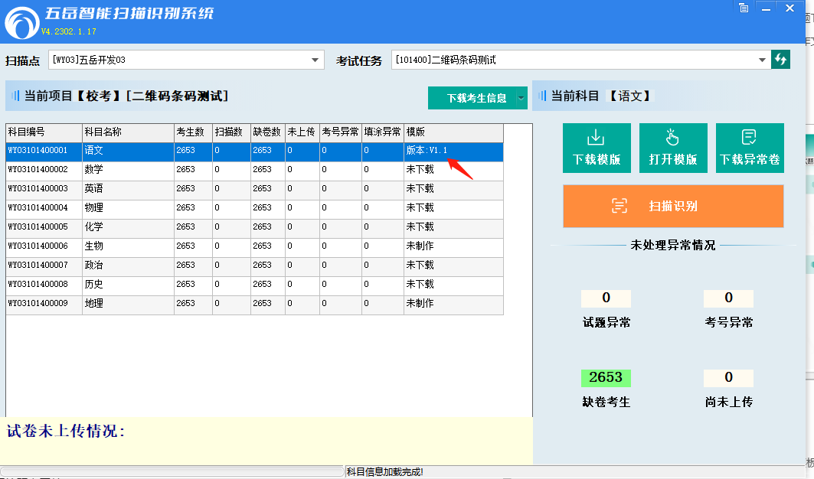Click the 打开模版 hand icon button

coord(673,148)
